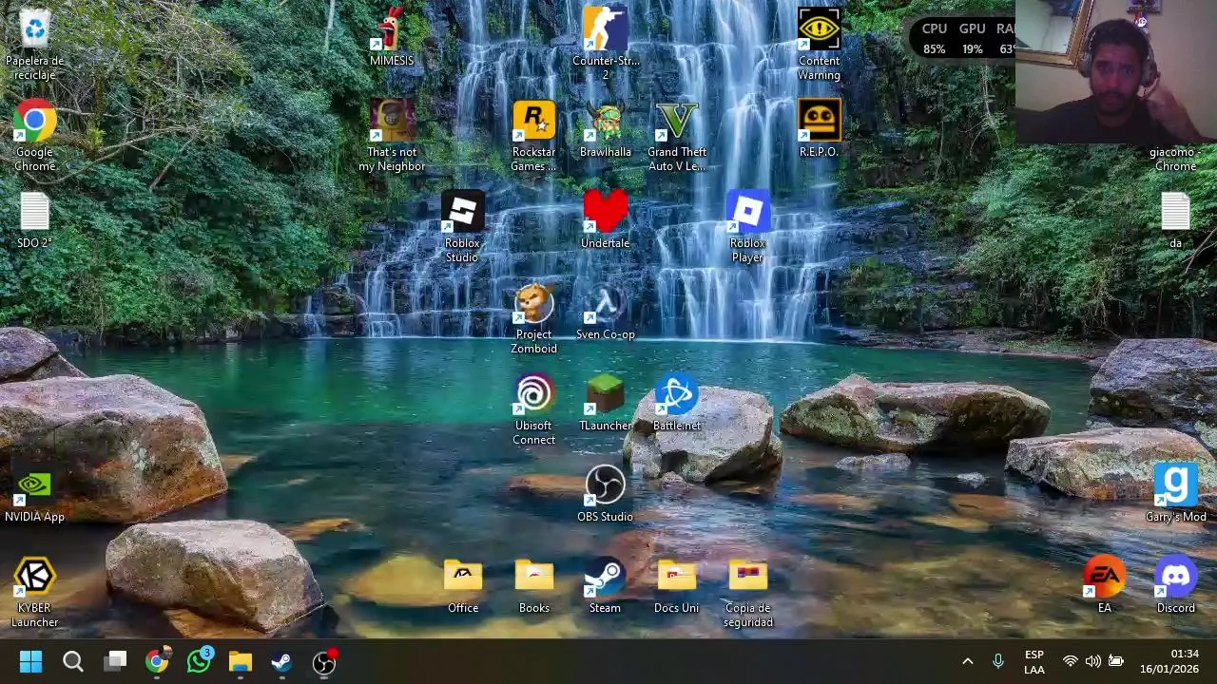Viewport: 1217px width, 684px height.
Task: Click the webcam overlay thumbnail
Action: coord(1116,71)
